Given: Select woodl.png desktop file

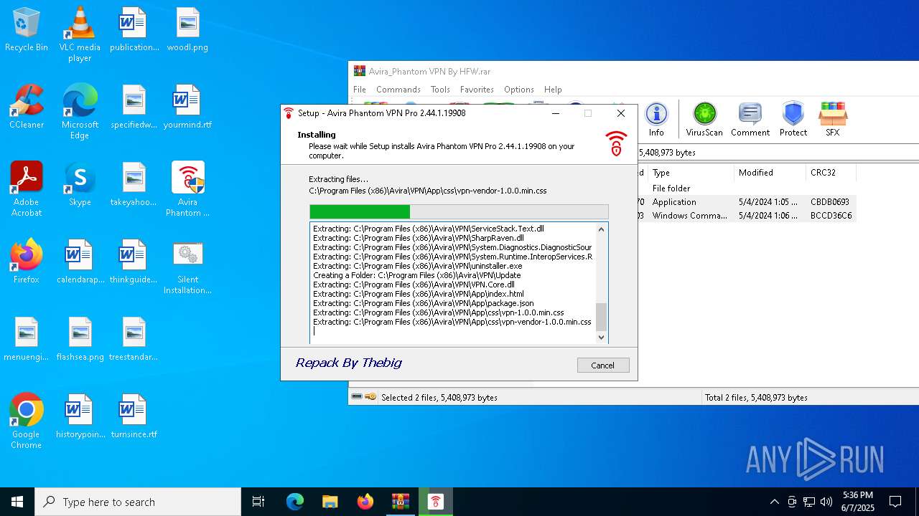Looking at the screenshot, I should coord(188,30).
